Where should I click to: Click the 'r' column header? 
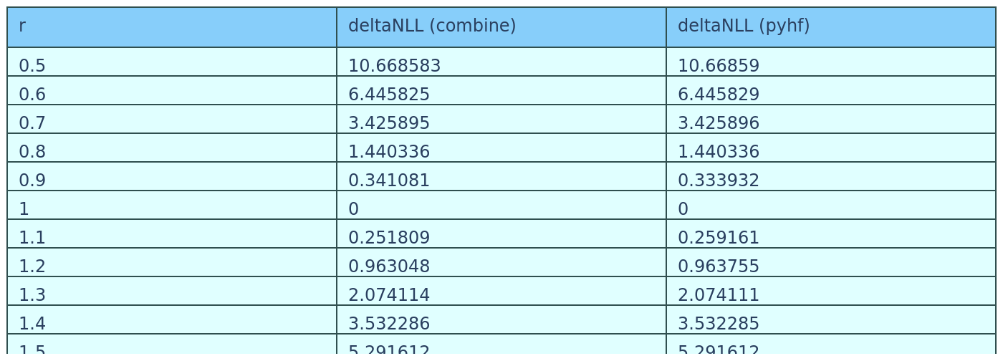coord(172,27)
